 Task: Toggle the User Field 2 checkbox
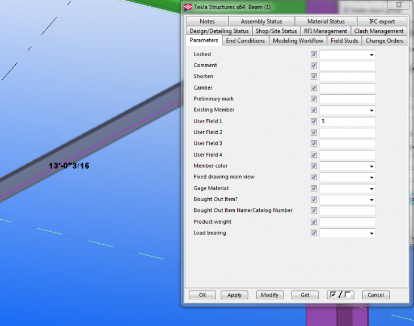[314, 132]
